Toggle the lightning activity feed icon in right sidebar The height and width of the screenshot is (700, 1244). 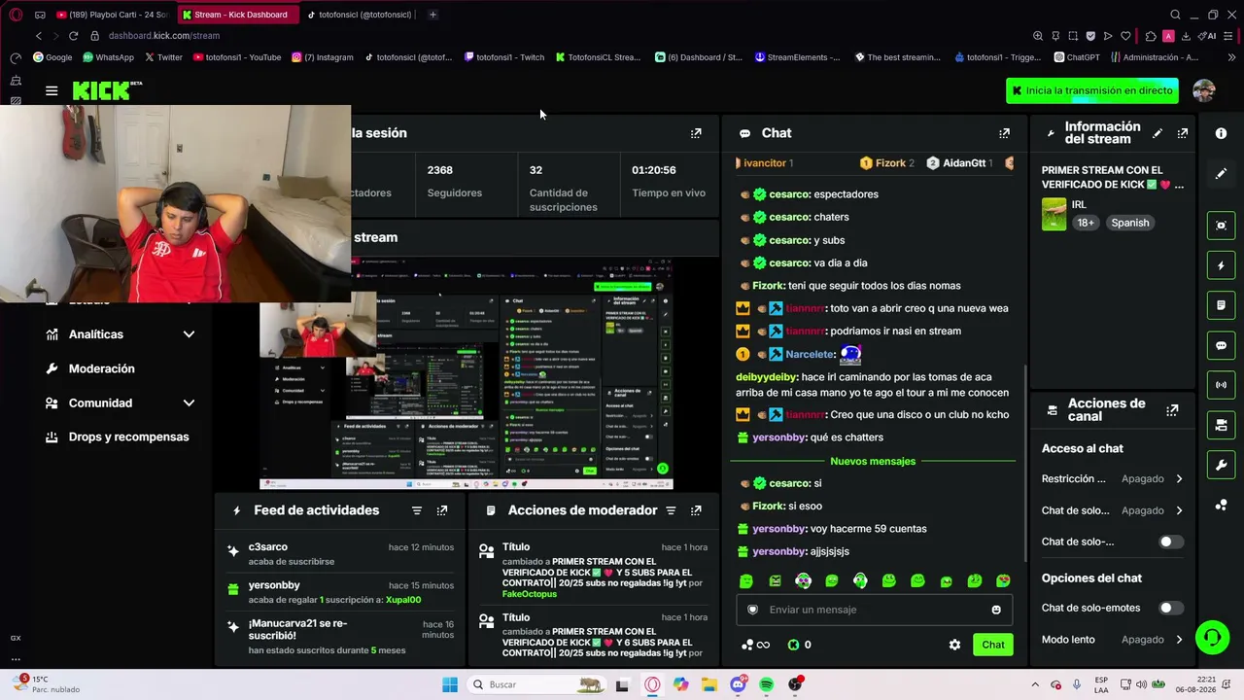(1222, 265)
